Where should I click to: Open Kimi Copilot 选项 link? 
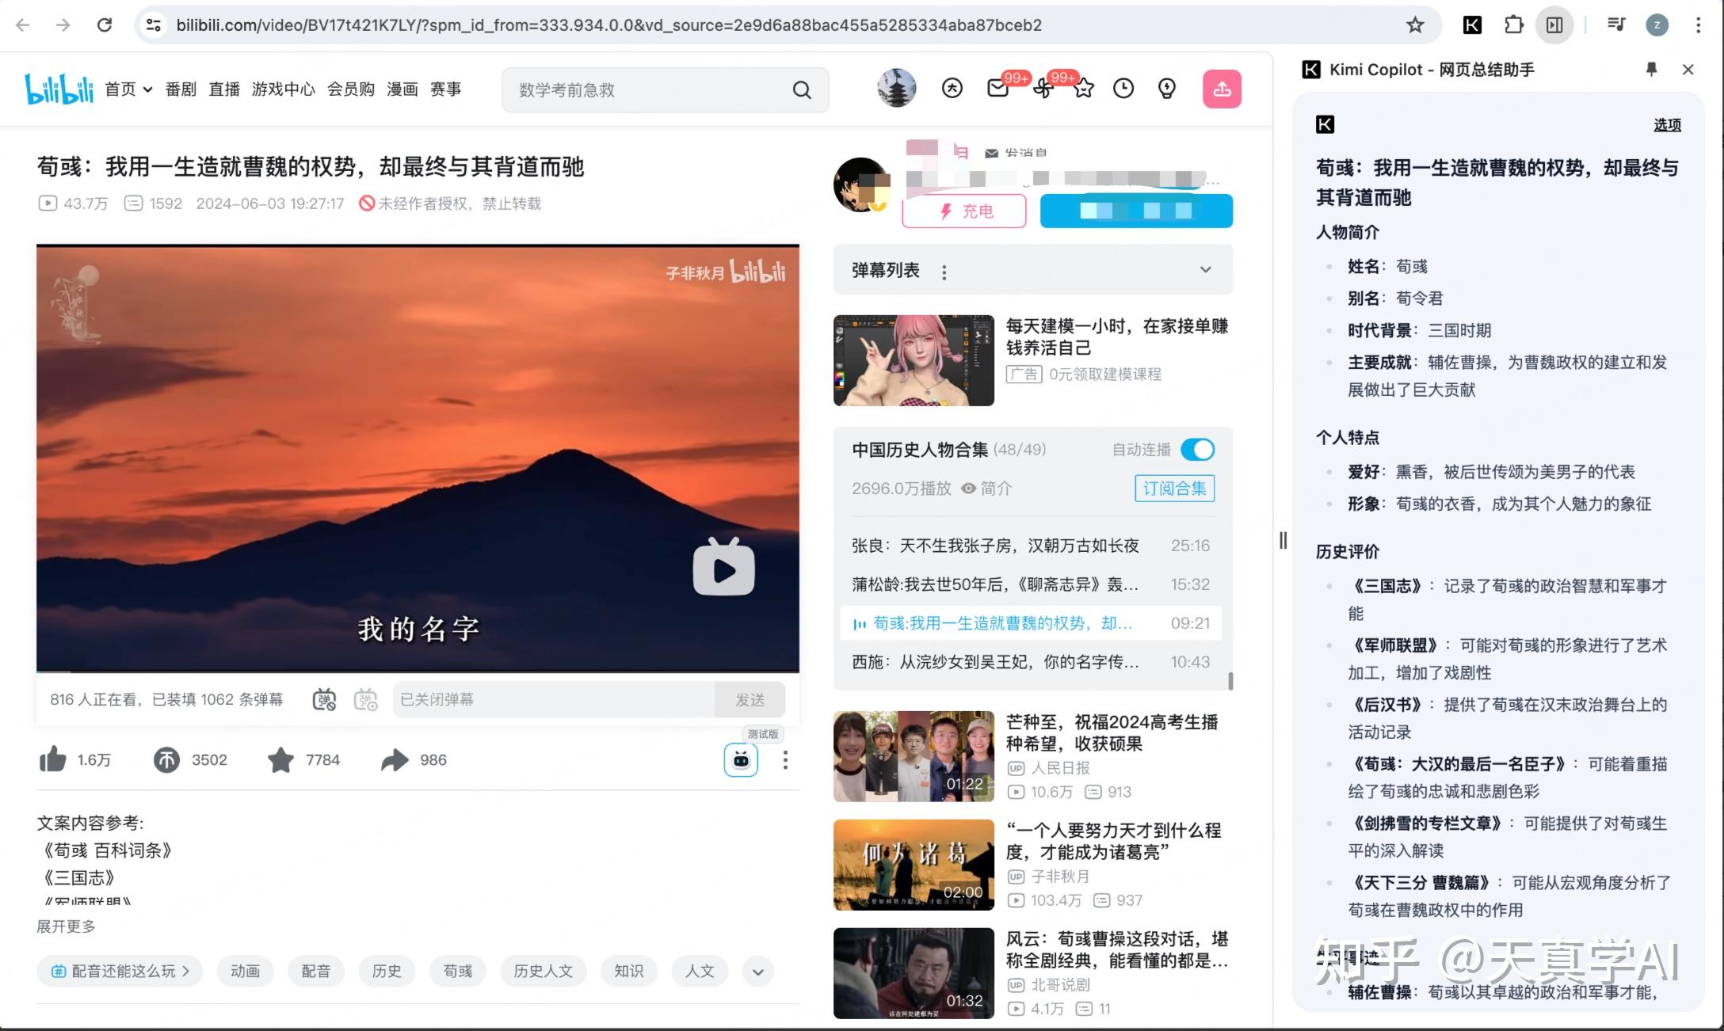(x=1667, y=124)
